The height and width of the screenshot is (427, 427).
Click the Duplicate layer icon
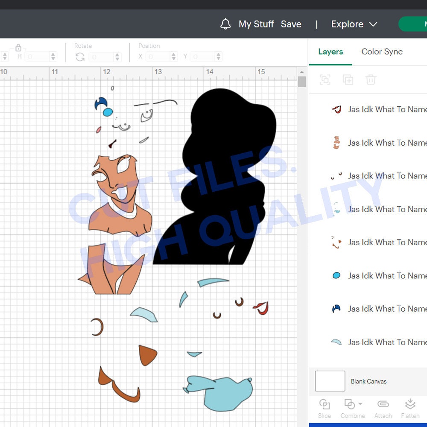click(x=348, y=80)
